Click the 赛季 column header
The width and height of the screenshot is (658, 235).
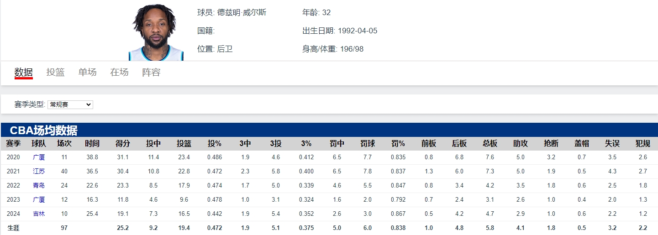coord(13,143)
